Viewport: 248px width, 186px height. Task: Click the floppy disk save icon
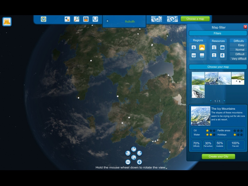point(86,19)
